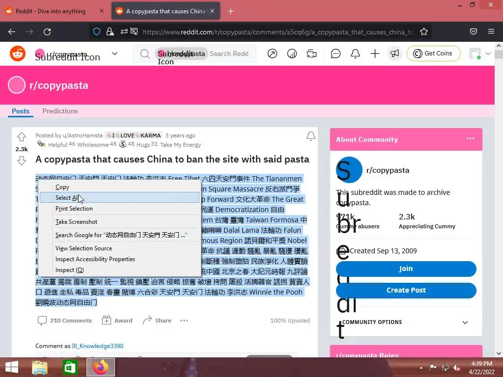Share the copypasta post
Screen dimensions: 503x377
157,320
